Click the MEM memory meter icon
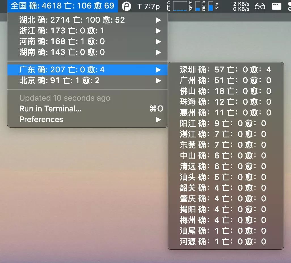This screenshot has width=291, height=263. pyautogui.click(x=195, y=6)
